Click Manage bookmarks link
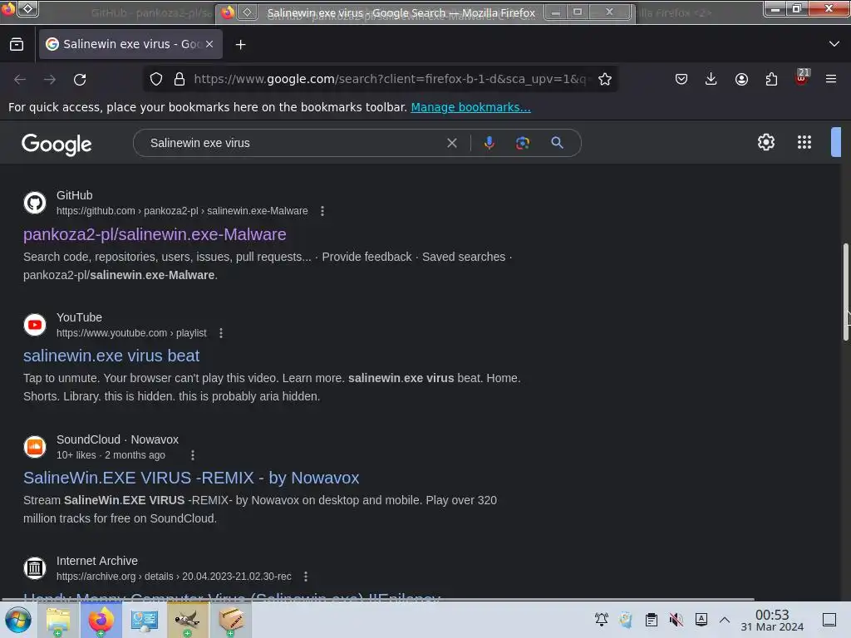851x638 pixels. point(470,107)
